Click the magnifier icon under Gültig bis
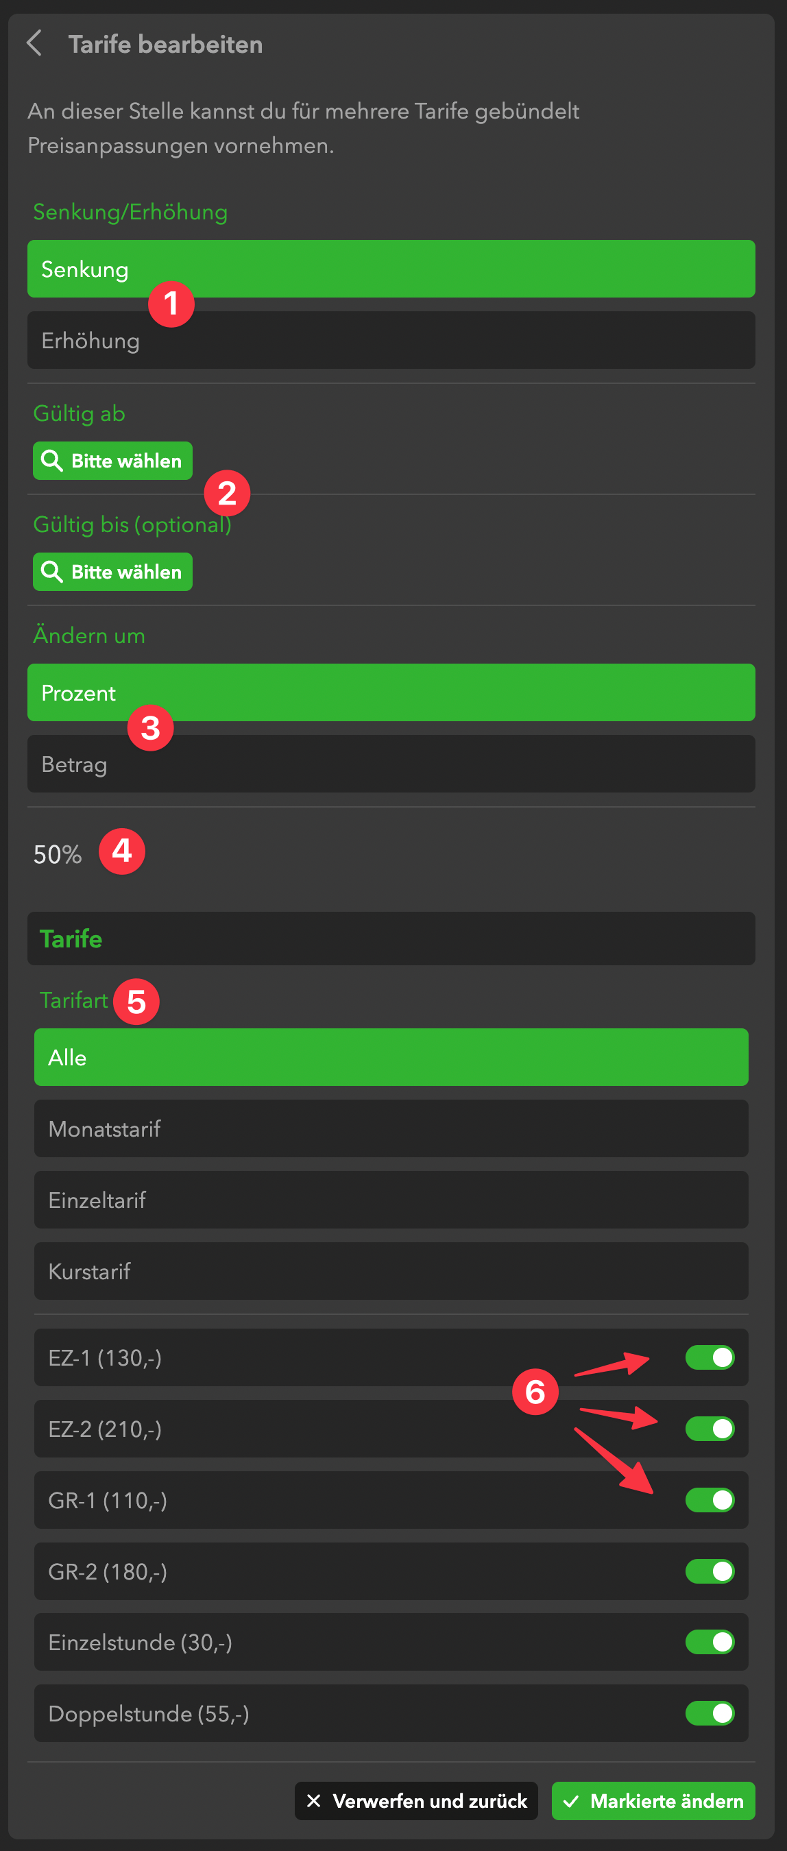This screenshot has height=1851, width=787. (x=51, y=572)
